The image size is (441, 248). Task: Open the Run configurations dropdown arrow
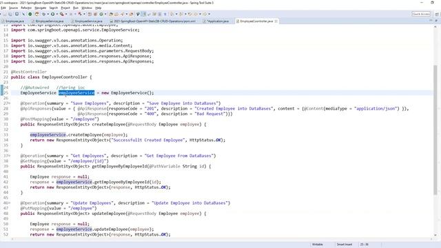tap(57, 14)
